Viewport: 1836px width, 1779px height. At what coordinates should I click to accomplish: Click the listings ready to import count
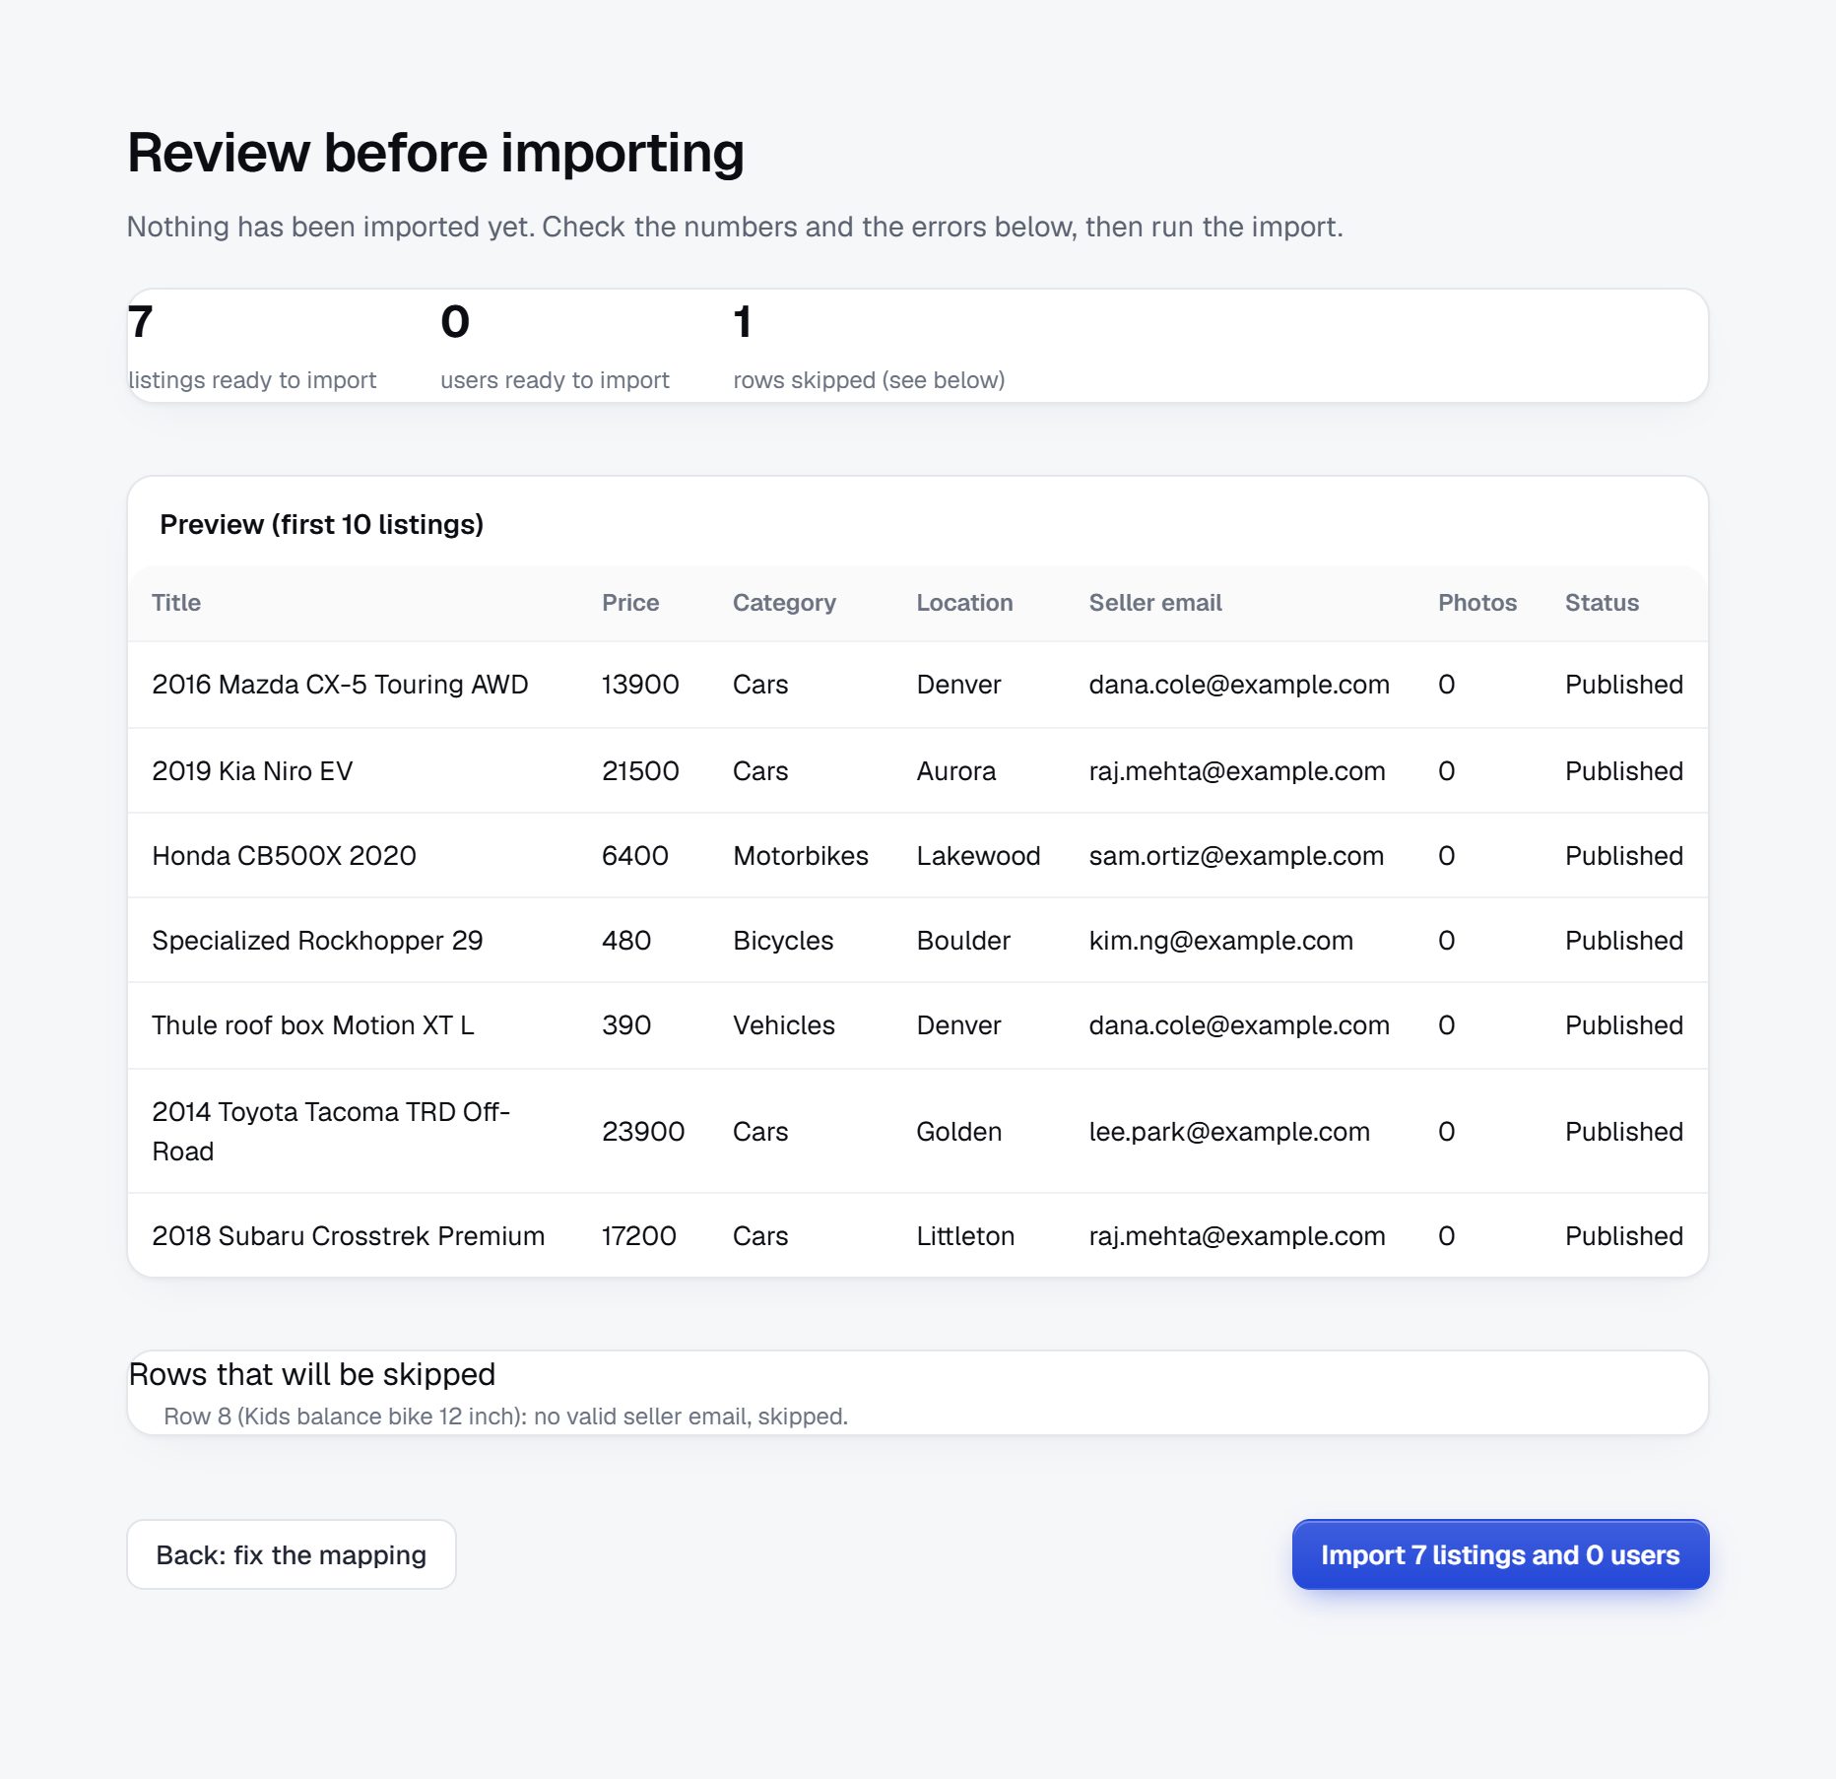click(141, 322)
